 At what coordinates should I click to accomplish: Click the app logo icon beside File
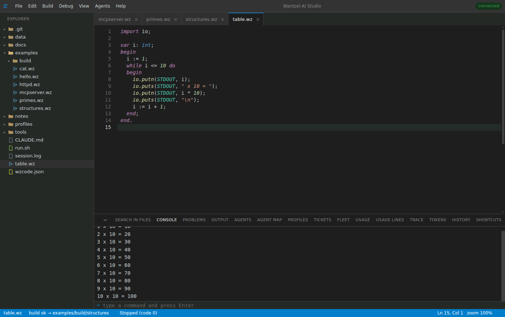point(5,6)
